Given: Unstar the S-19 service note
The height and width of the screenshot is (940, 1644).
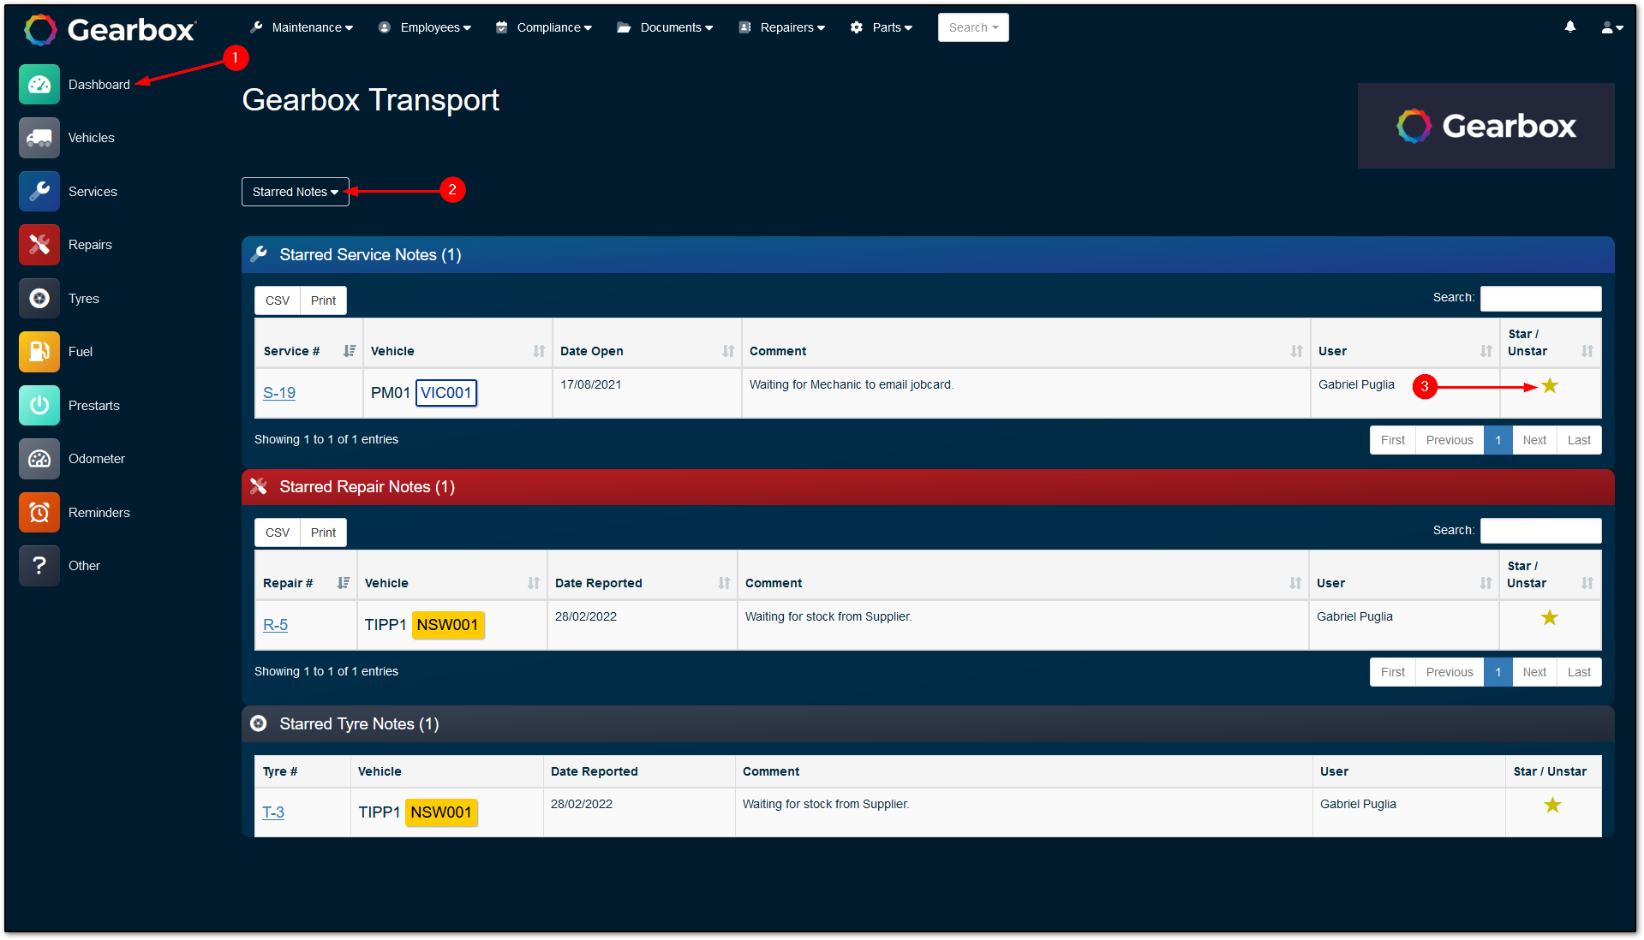Looking at the screenshot, I should (1550, 386).
